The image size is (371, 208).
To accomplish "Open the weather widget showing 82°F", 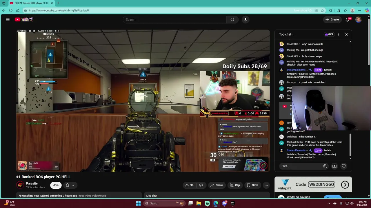I will [x=9, y=203].
